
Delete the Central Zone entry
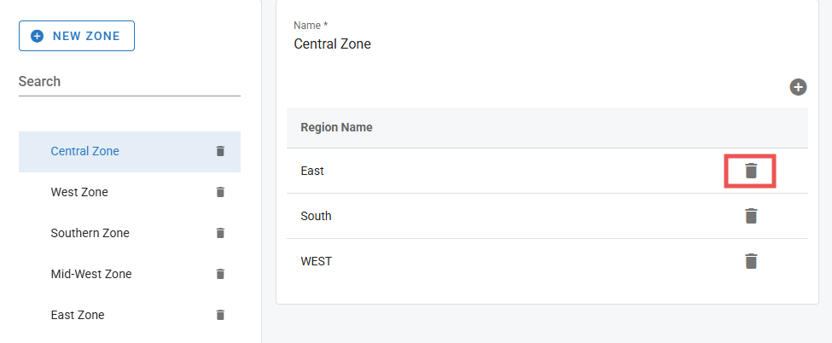(x=220, y=151)
